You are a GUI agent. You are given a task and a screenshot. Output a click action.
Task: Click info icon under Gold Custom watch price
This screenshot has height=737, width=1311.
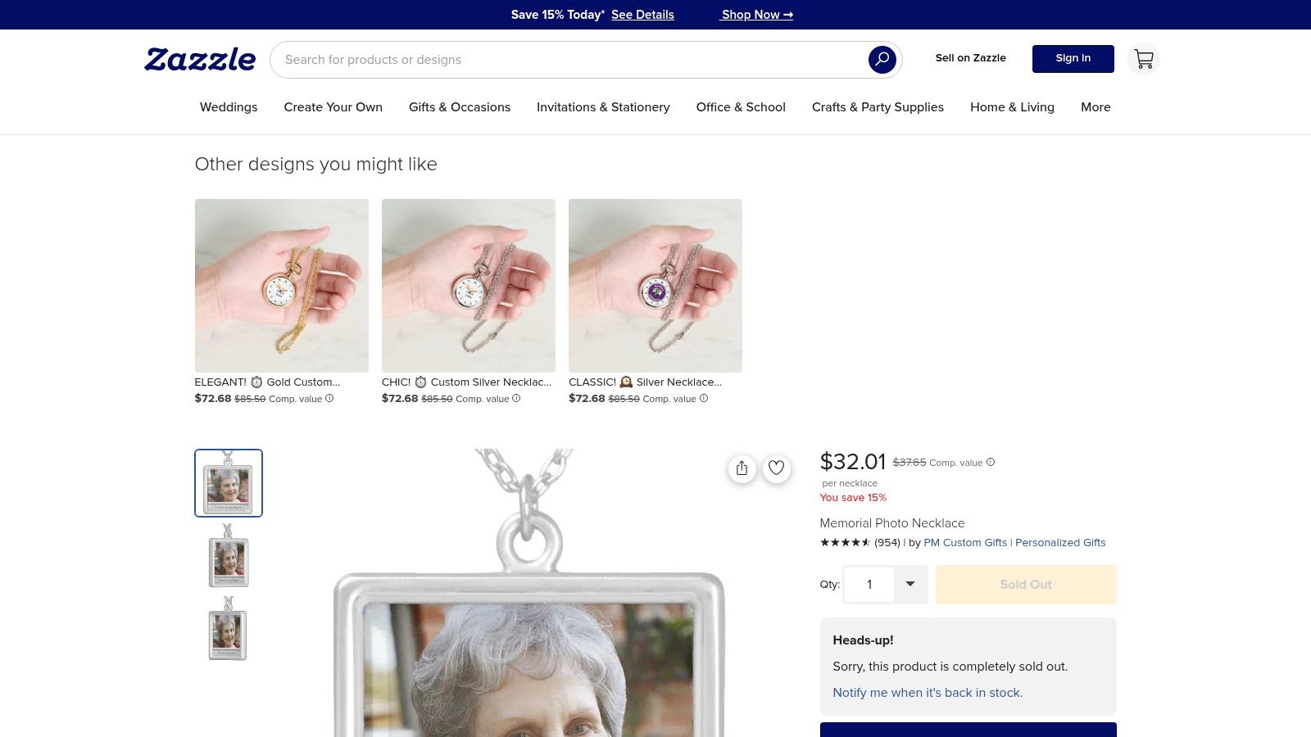(x=329, y=399)
